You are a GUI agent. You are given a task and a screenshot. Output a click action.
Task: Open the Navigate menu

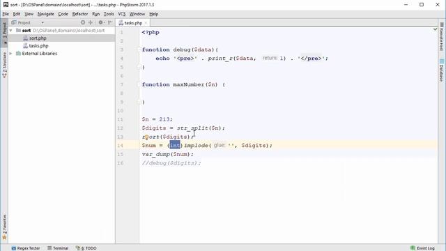[45, 14]
